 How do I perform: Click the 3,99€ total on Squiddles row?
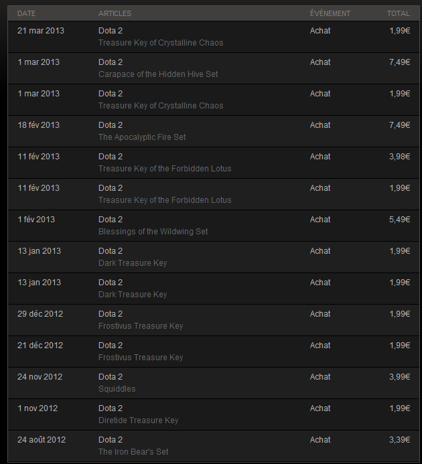[399, 377]
